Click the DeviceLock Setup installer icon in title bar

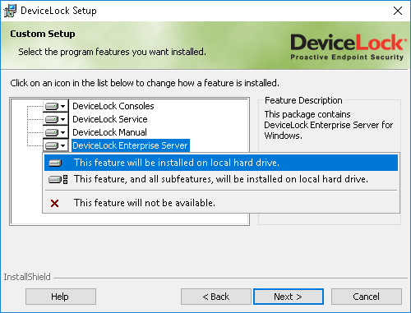[10, 11]
